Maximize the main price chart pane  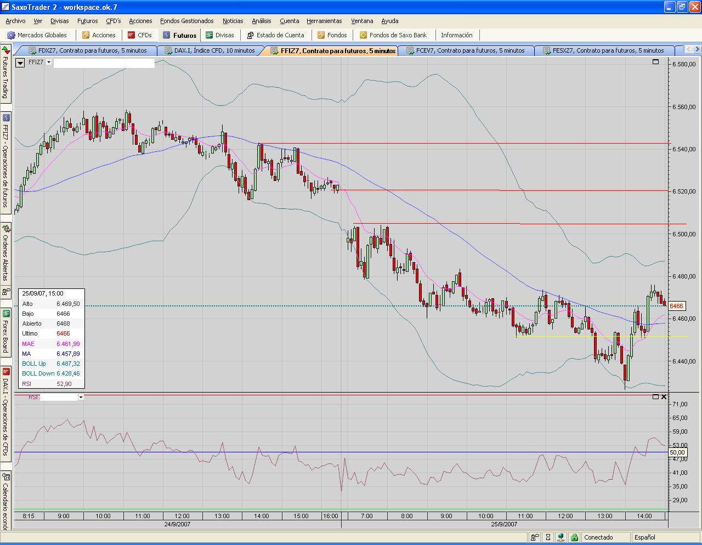655,62
